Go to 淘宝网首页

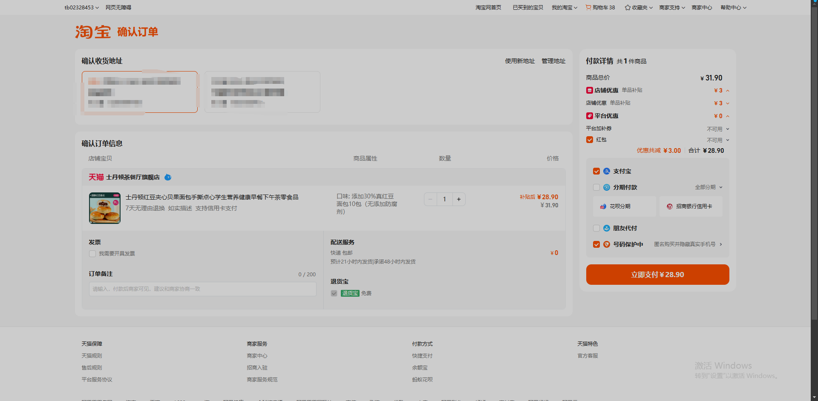click(x=488, y=7)
